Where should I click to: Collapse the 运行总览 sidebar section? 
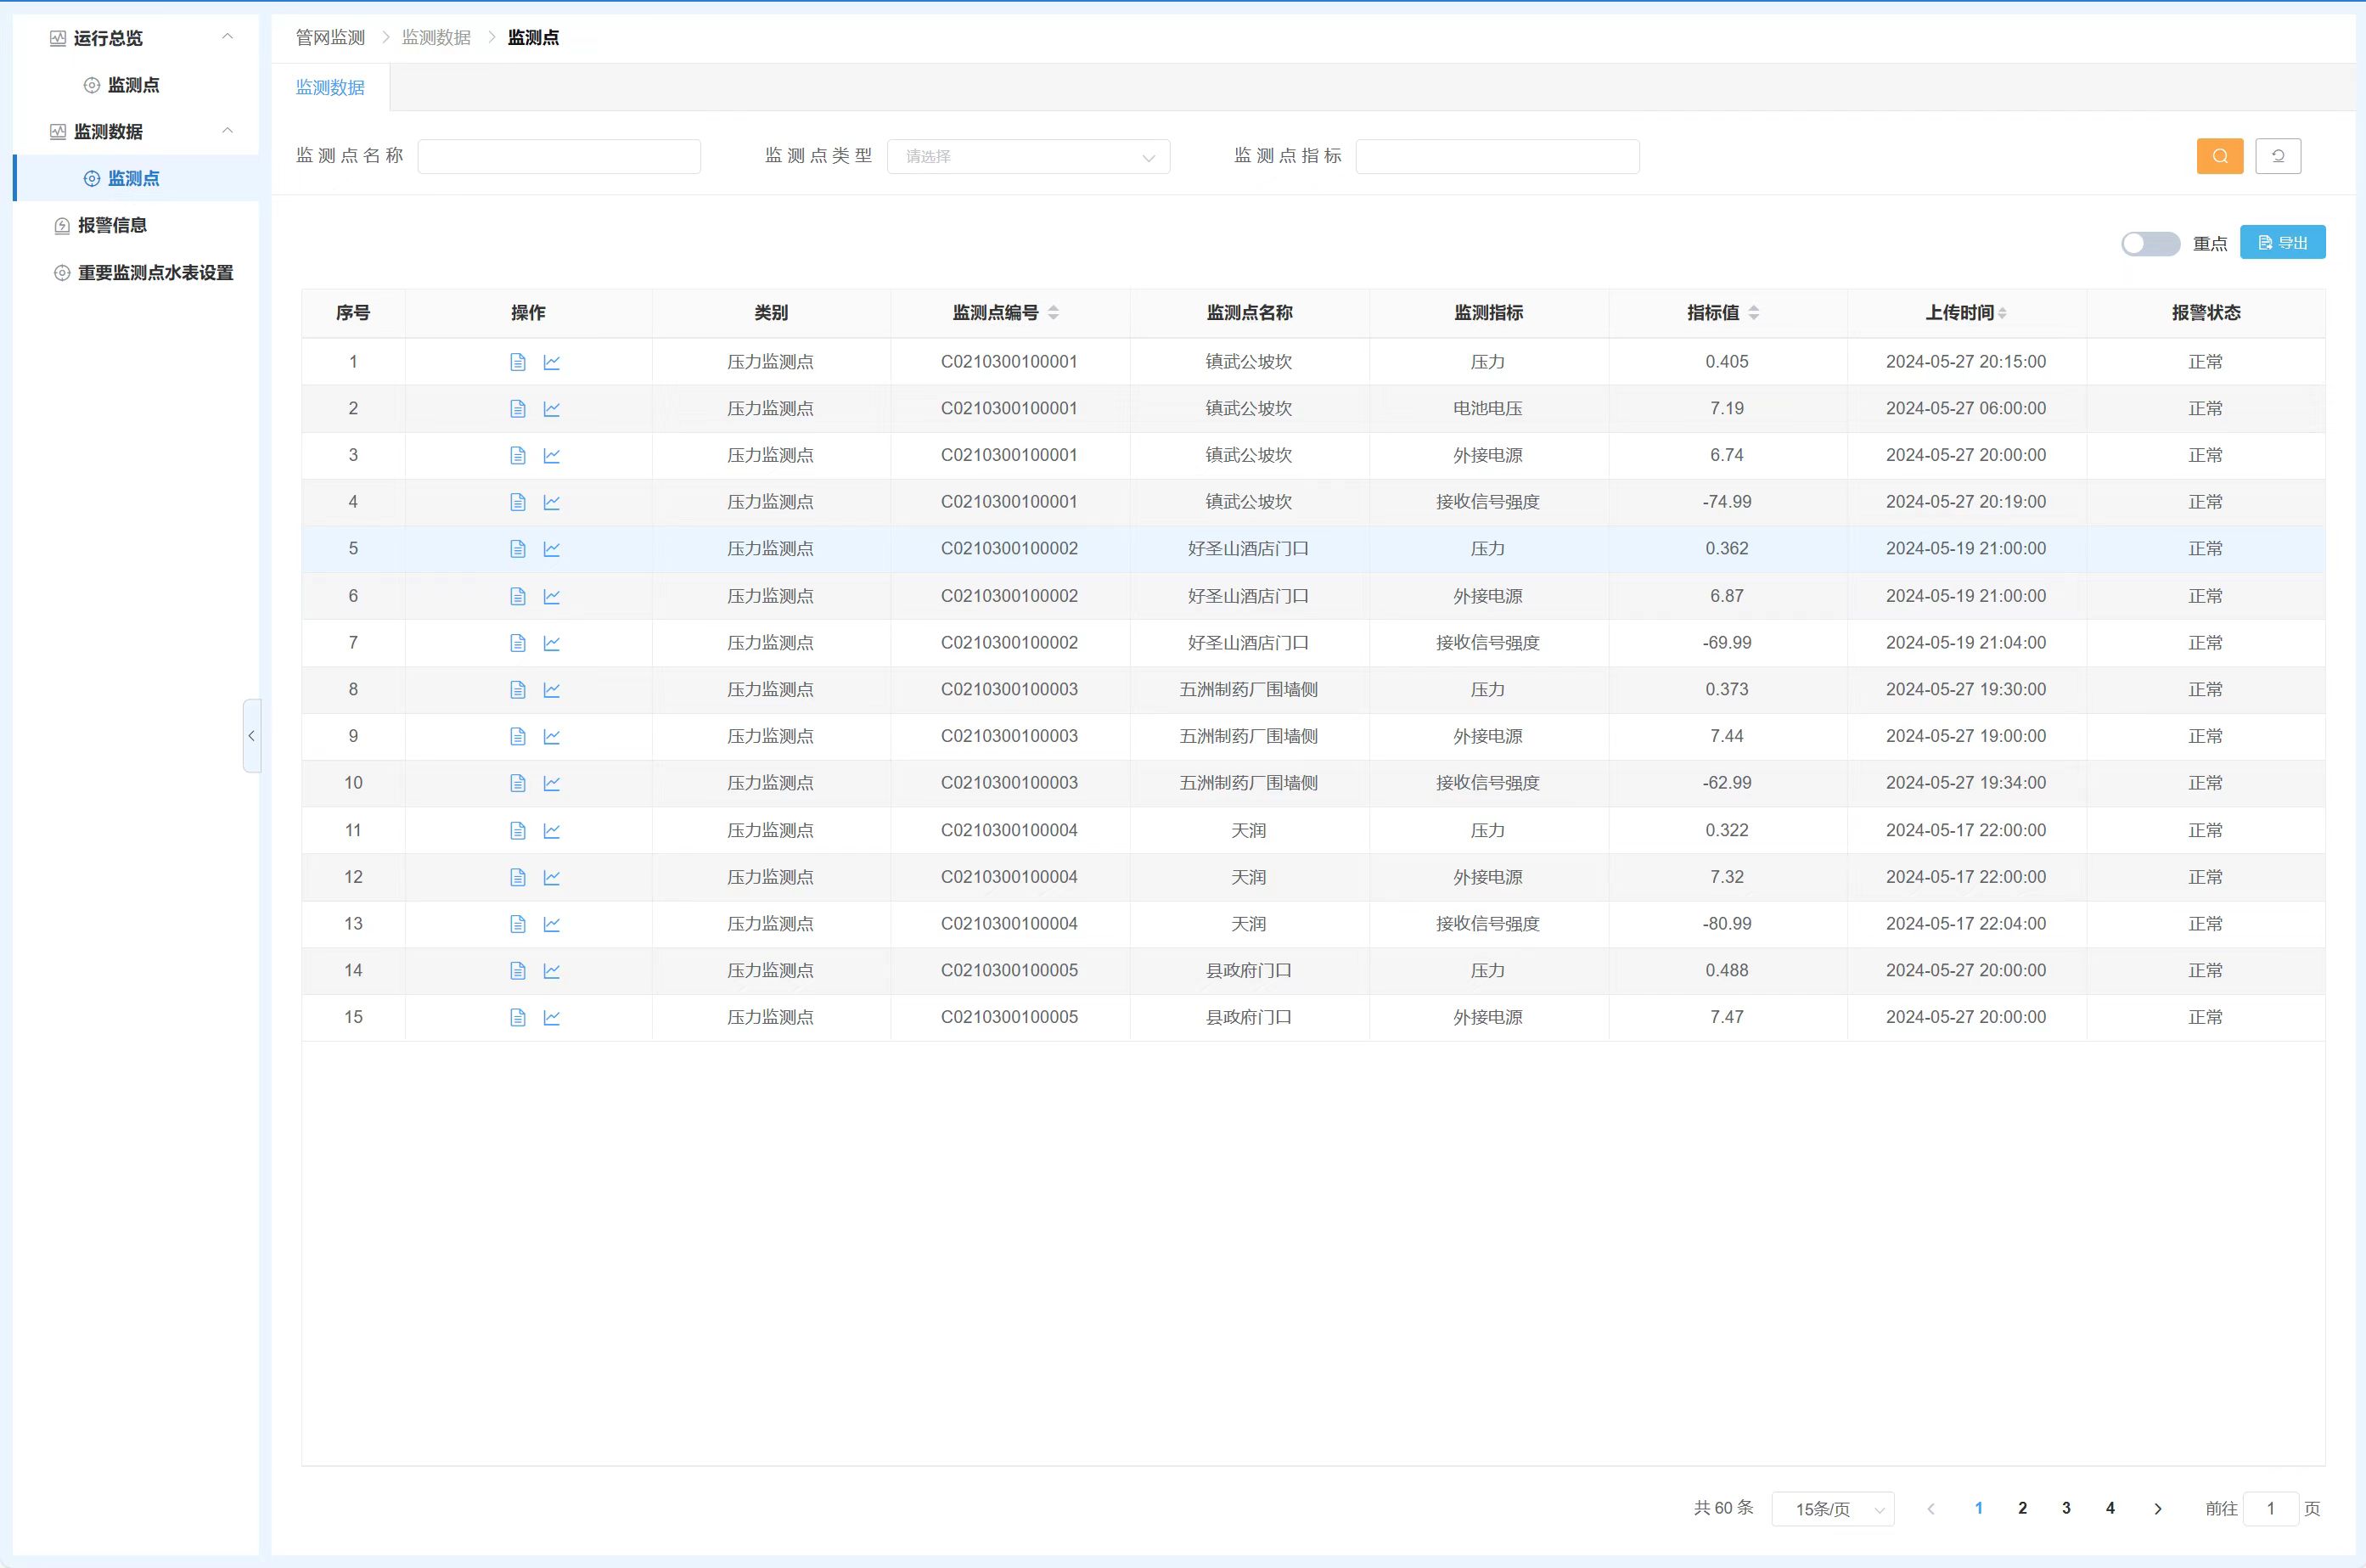227,37
